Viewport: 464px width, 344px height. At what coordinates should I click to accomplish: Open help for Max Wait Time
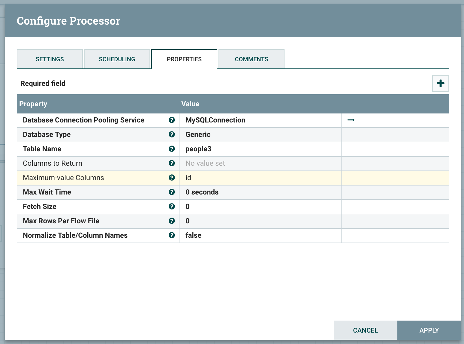coord(172,192)
